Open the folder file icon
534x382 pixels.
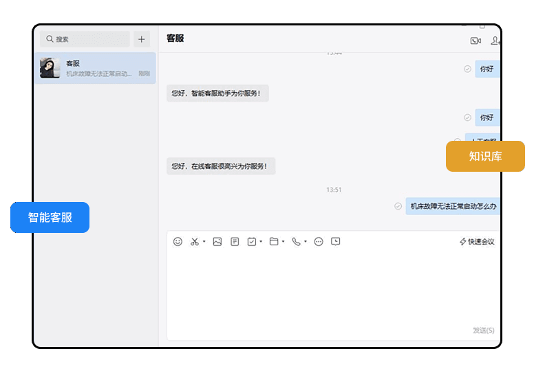point(274,242)
